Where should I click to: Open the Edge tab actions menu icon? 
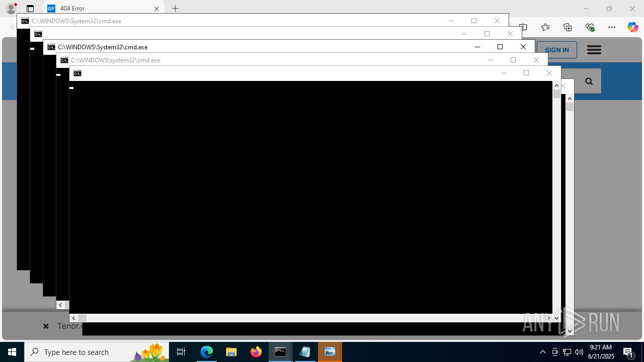30,9
